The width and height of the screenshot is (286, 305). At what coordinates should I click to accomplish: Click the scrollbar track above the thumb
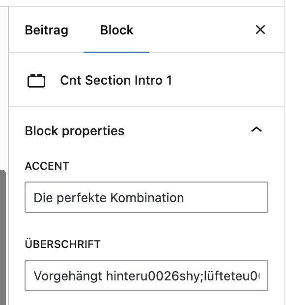pos(3,88)
